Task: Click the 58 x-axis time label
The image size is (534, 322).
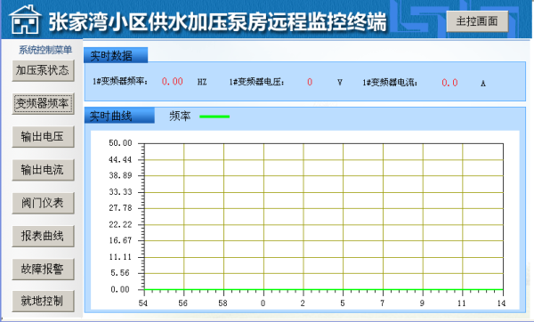Action: coord(222,303)
